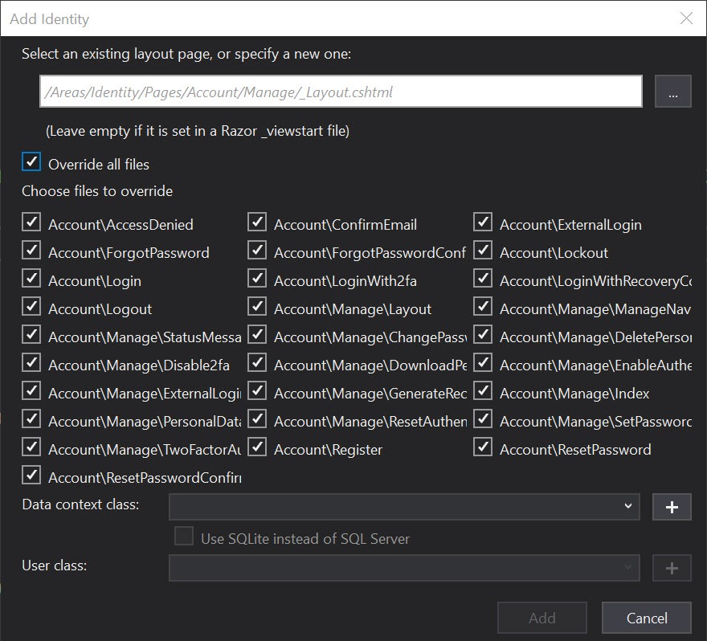Toggle Account\Register checkbox
Screen dimensions: 707x641
pos(257,447)
